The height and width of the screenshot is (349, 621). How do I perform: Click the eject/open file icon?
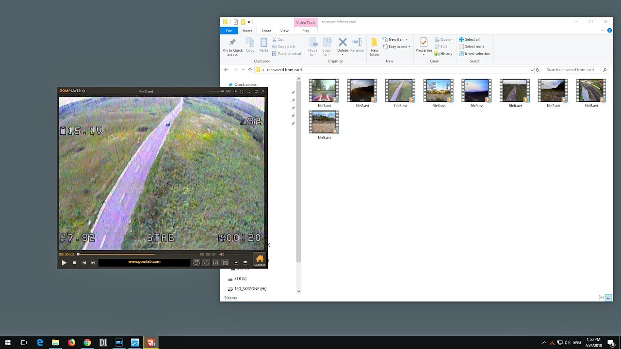[236, 263]
